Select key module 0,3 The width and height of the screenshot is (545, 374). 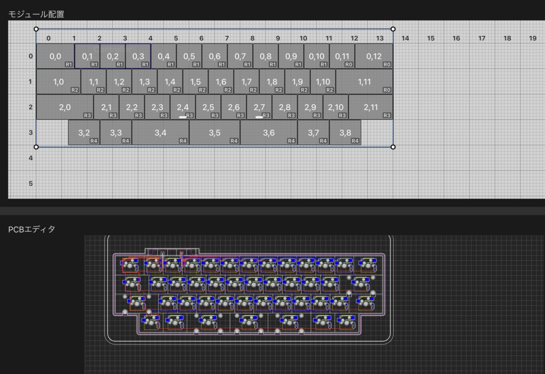pyautogui.click(x=138, y=56)
